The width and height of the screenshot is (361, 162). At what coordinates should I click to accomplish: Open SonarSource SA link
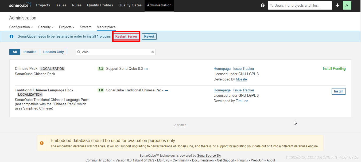[x=209, y=156]
